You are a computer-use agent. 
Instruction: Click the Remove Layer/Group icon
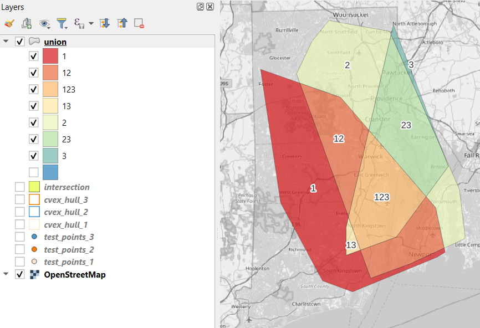[139, 23]
